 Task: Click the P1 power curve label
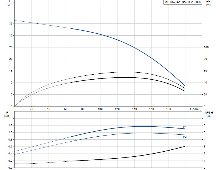pos(185,127)
